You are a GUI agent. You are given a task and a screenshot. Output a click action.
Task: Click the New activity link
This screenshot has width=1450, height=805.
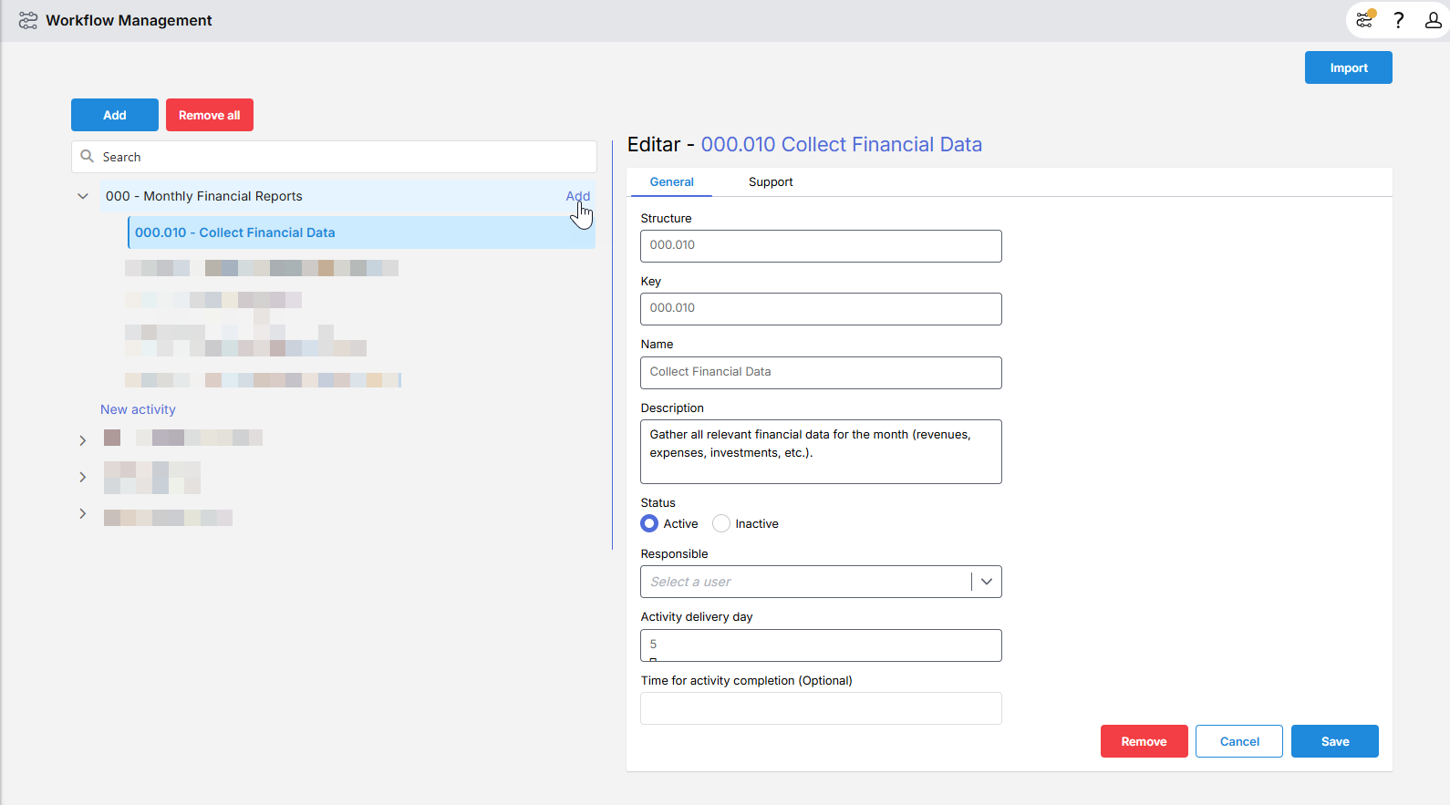coord(138,409)
